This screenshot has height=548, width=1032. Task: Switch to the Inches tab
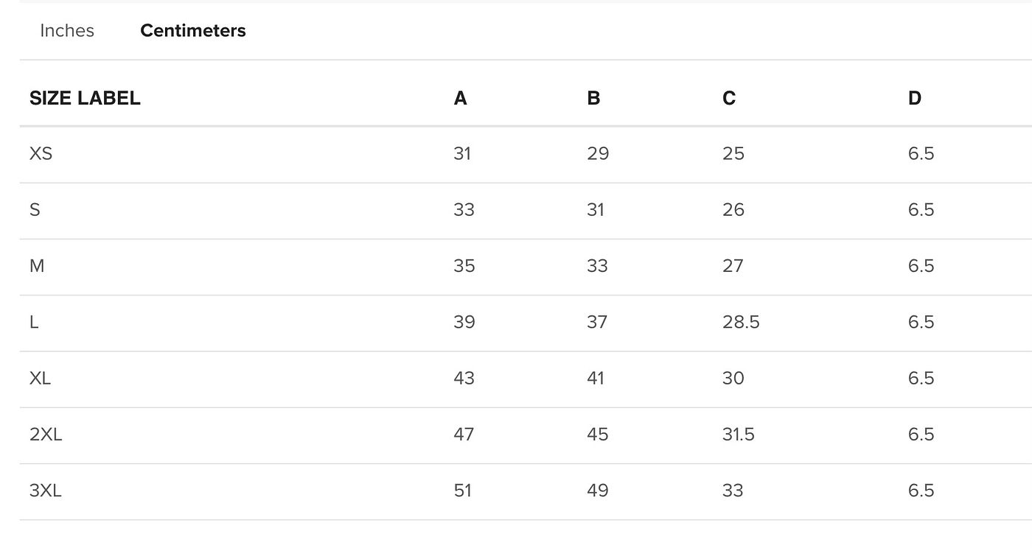[67, 31]
